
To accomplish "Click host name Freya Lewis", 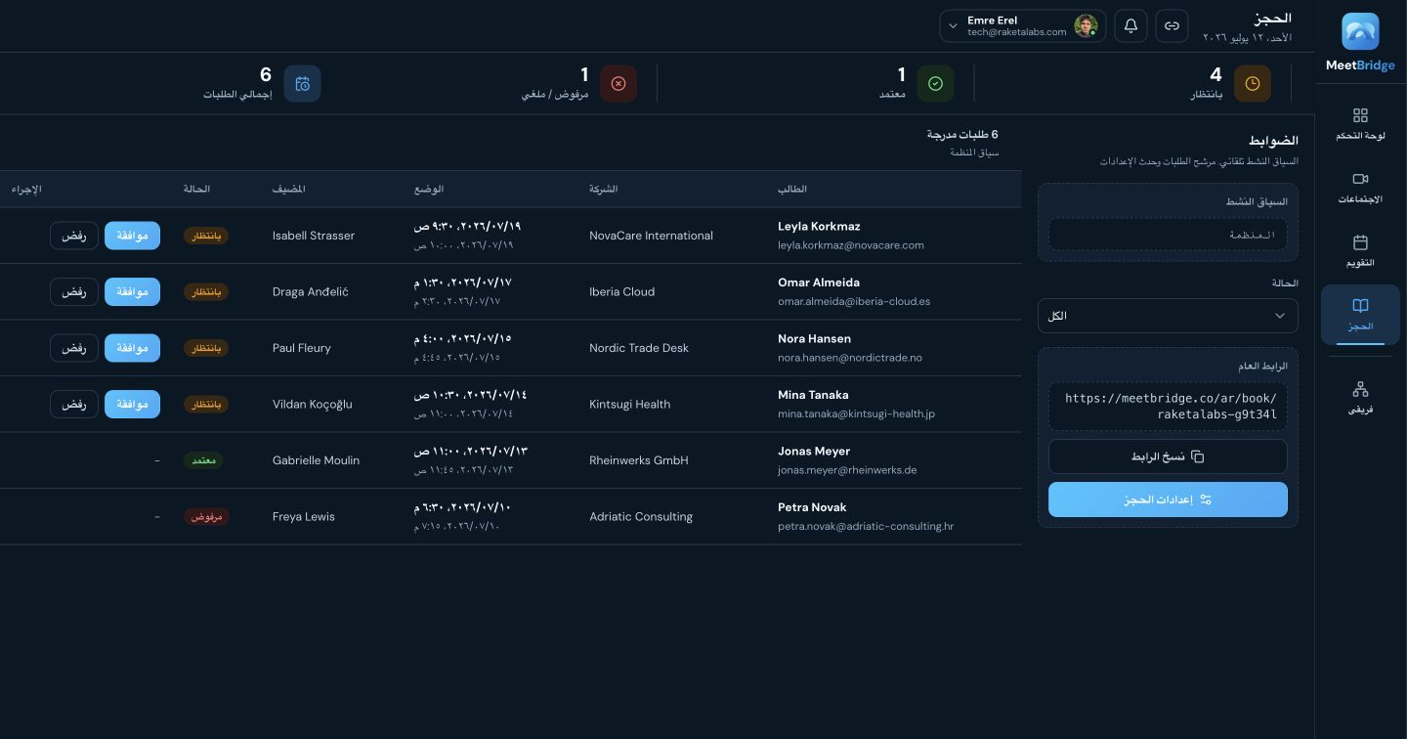I will [304, 517].
